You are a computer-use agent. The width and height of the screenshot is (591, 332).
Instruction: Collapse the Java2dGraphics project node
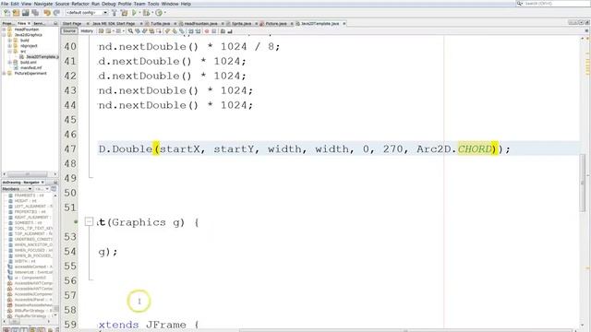click(4, 35)
